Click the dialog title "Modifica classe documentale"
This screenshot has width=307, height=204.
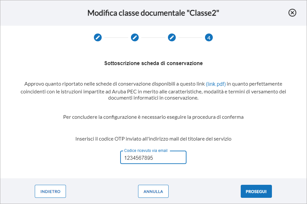[136, 13]
